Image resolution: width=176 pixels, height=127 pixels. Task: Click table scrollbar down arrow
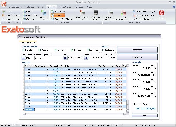(x=128, y=111)
